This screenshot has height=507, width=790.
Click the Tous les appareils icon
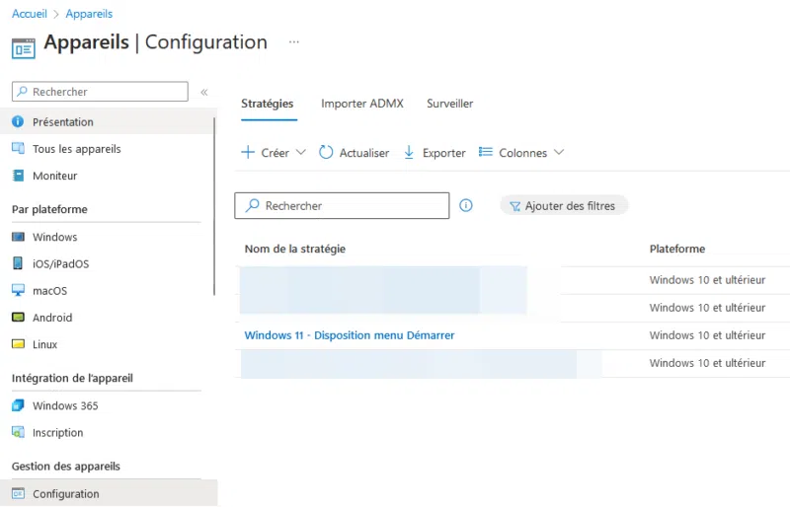coord(18,149)
